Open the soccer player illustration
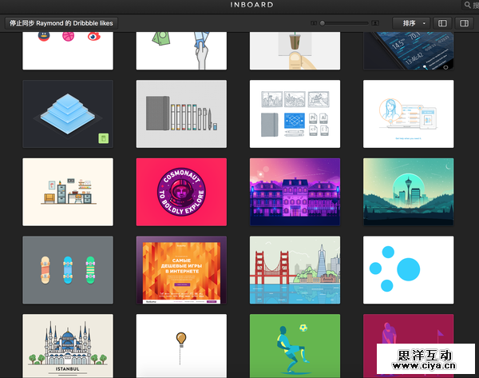479x378 pixels. tap(295, 345)
